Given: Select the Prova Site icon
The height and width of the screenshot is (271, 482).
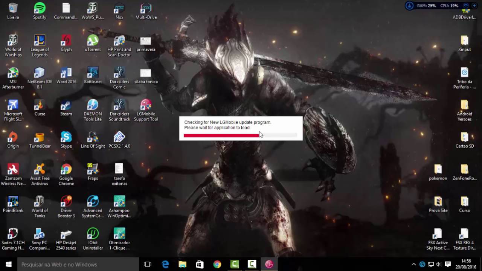Looking at the screenshot, I should pos(438,204).
